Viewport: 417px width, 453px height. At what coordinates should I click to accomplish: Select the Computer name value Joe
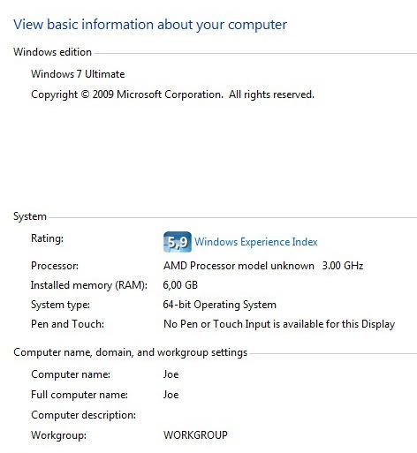[171, 374]
